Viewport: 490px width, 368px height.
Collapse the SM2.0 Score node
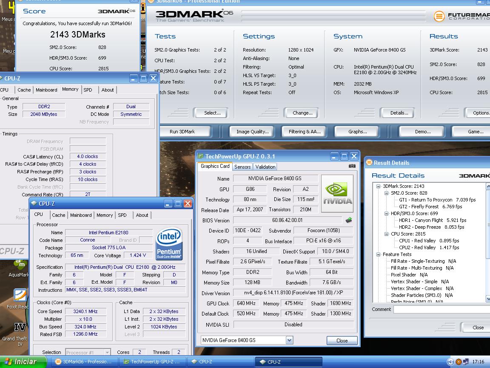pos(386,193)
